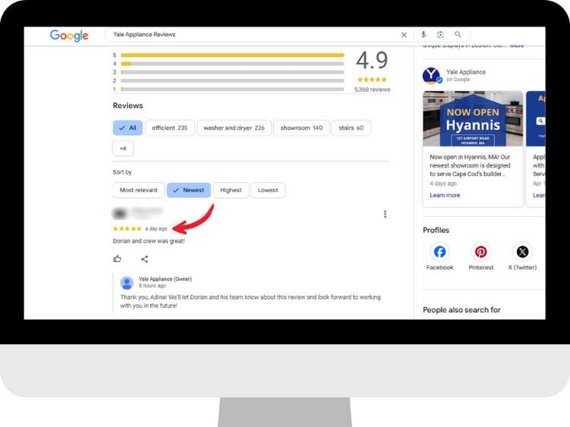Click the magnifying glass search icon
This screenshot has width=570, height=427.
pyautogui.click(x=458, y=35)
